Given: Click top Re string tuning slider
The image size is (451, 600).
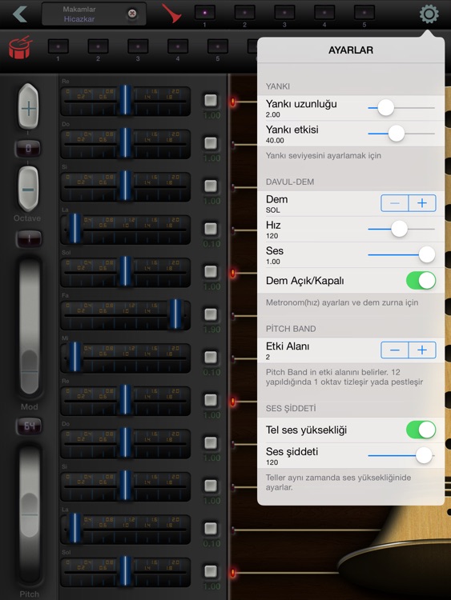Looking at the screenshot, I should point(125,101).
